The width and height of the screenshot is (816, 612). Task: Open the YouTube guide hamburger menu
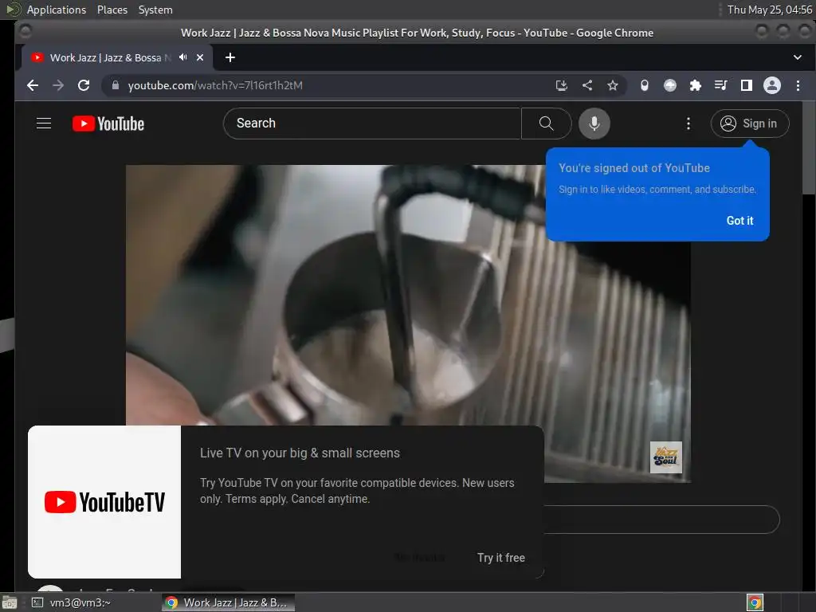(44, 124)
